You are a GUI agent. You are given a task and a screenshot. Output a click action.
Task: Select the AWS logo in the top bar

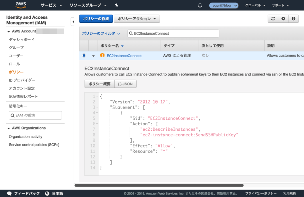tap(20, 5)
